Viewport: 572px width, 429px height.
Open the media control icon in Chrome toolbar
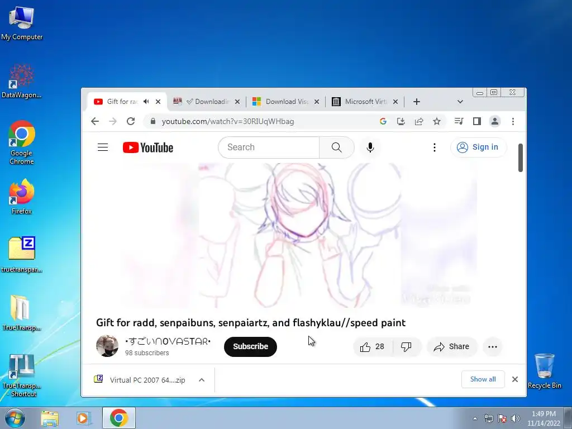pyautogui.click(x=459, y=121)
